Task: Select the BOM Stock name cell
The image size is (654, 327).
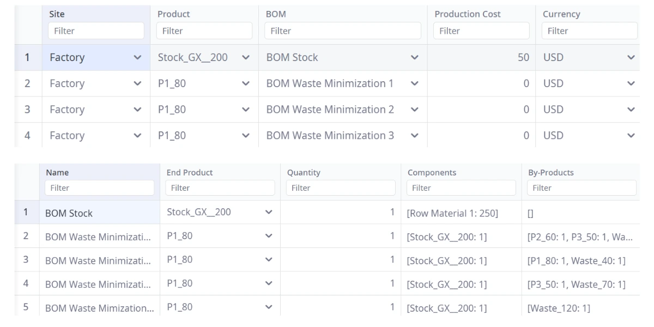Action: pos(99,213)
